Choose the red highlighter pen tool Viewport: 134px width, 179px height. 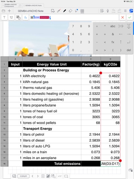[x=59, y=11]
